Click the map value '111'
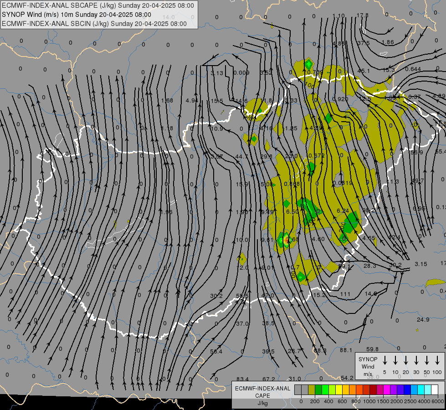Viewport: 446px width, 410px height. click(345, 294)
